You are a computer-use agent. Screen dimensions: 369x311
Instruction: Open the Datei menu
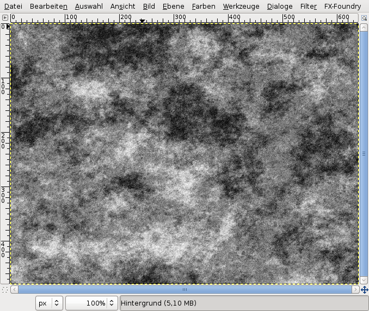click(13, 7)
